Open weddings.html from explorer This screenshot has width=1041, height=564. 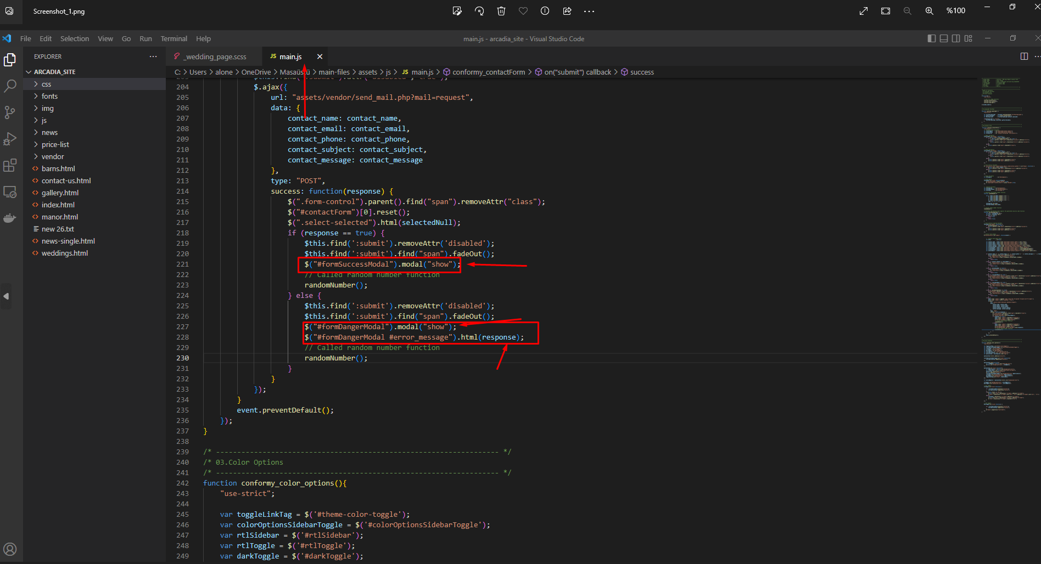pyautogui.click(x=94, y=253)
